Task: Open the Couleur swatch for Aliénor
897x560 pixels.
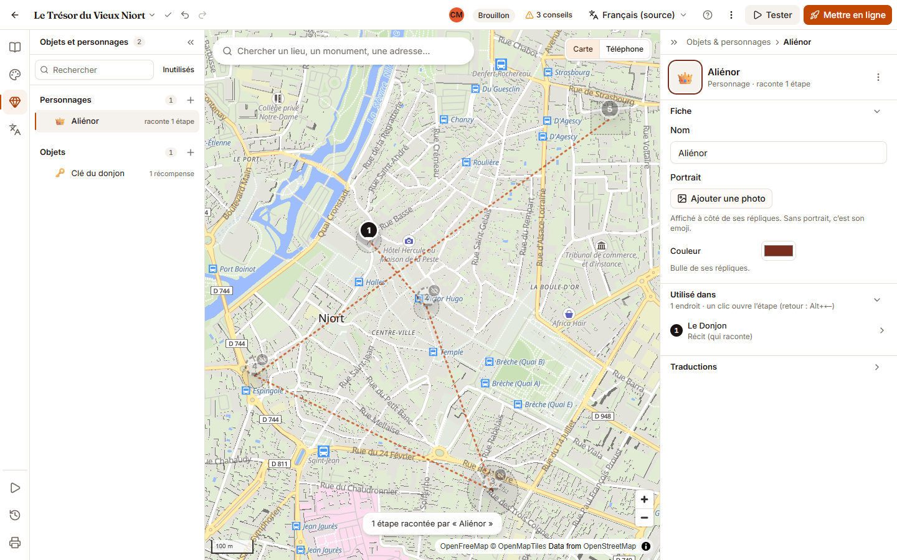Action: tap(779, 251)
